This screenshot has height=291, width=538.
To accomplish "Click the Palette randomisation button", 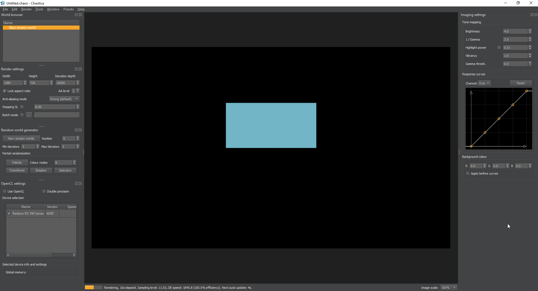I will coord(17,163).
